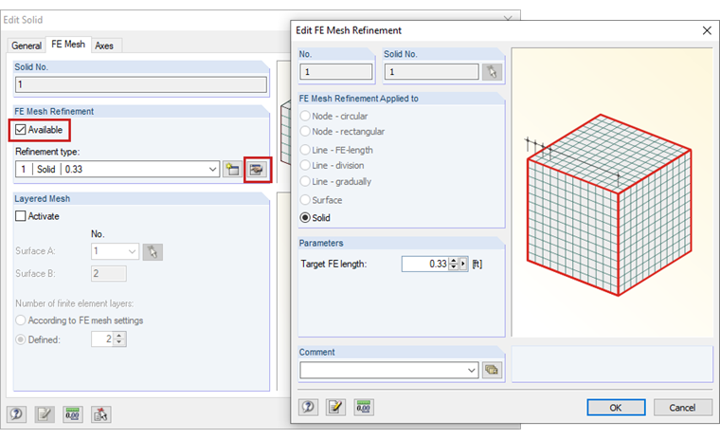Close the Edit FE Mesh Refinement dialog

707,30
